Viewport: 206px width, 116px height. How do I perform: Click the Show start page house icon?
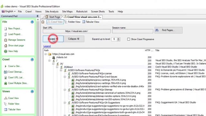[5, 46]
